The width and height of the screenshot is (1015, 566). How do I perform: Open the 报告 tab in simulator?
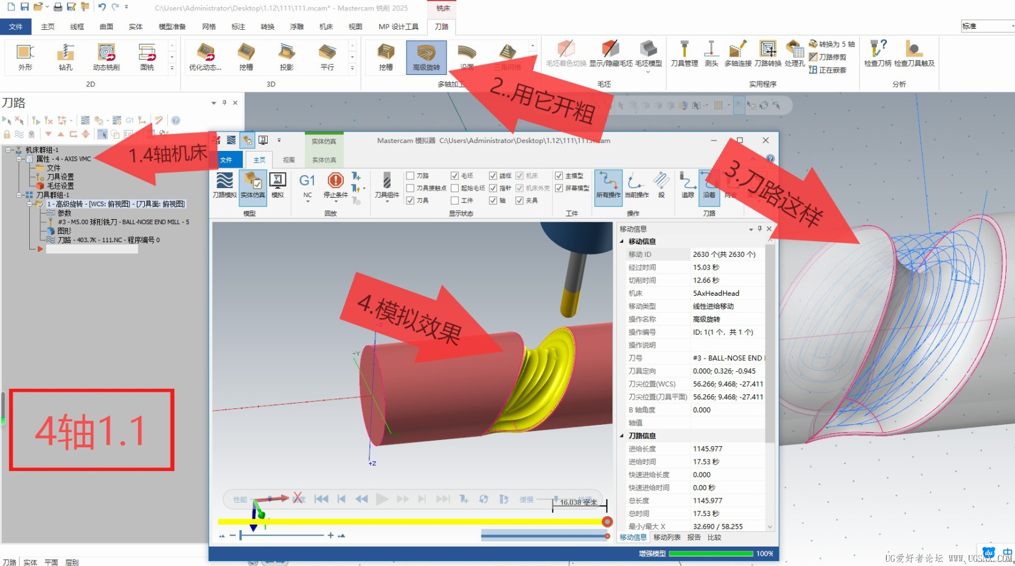point(694,537)
